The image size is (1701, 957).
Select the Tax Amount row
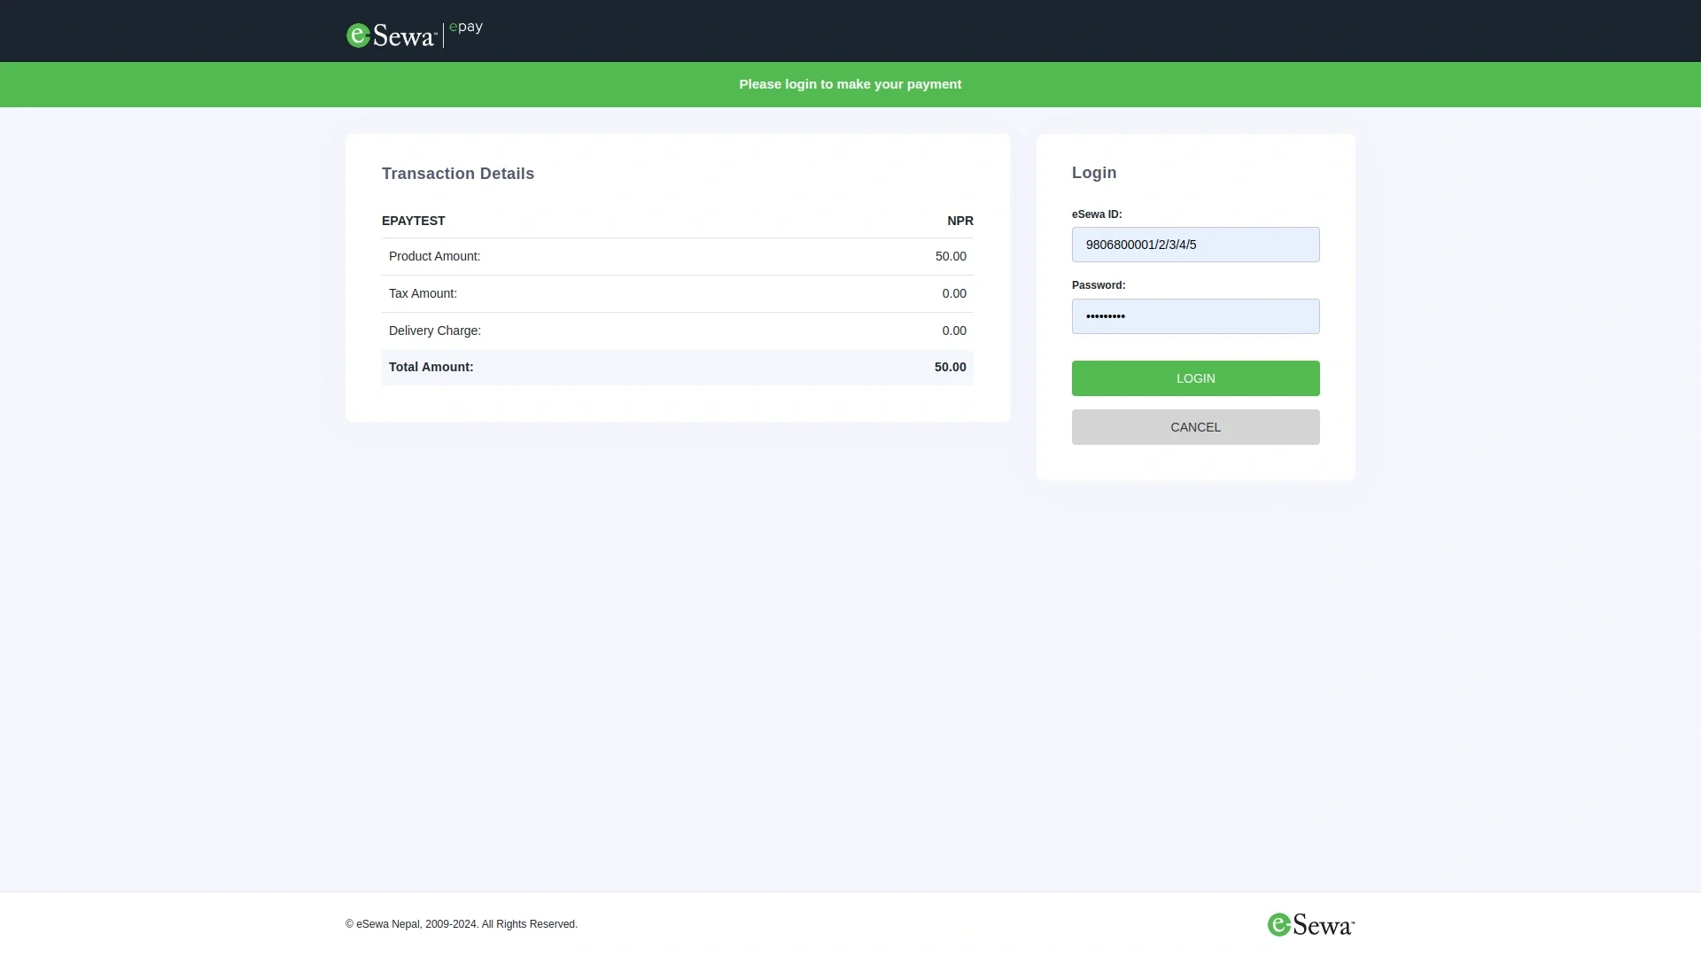[x=677, y=293]
